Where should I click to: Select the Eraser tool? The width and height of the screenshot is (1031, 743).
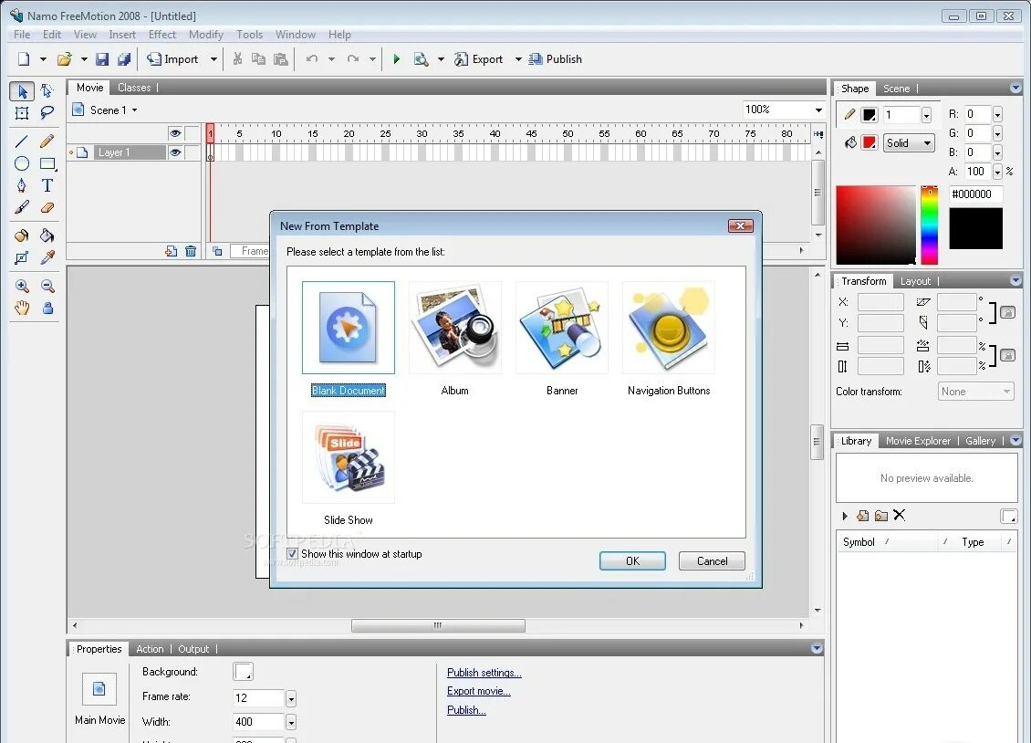point(47,208)
